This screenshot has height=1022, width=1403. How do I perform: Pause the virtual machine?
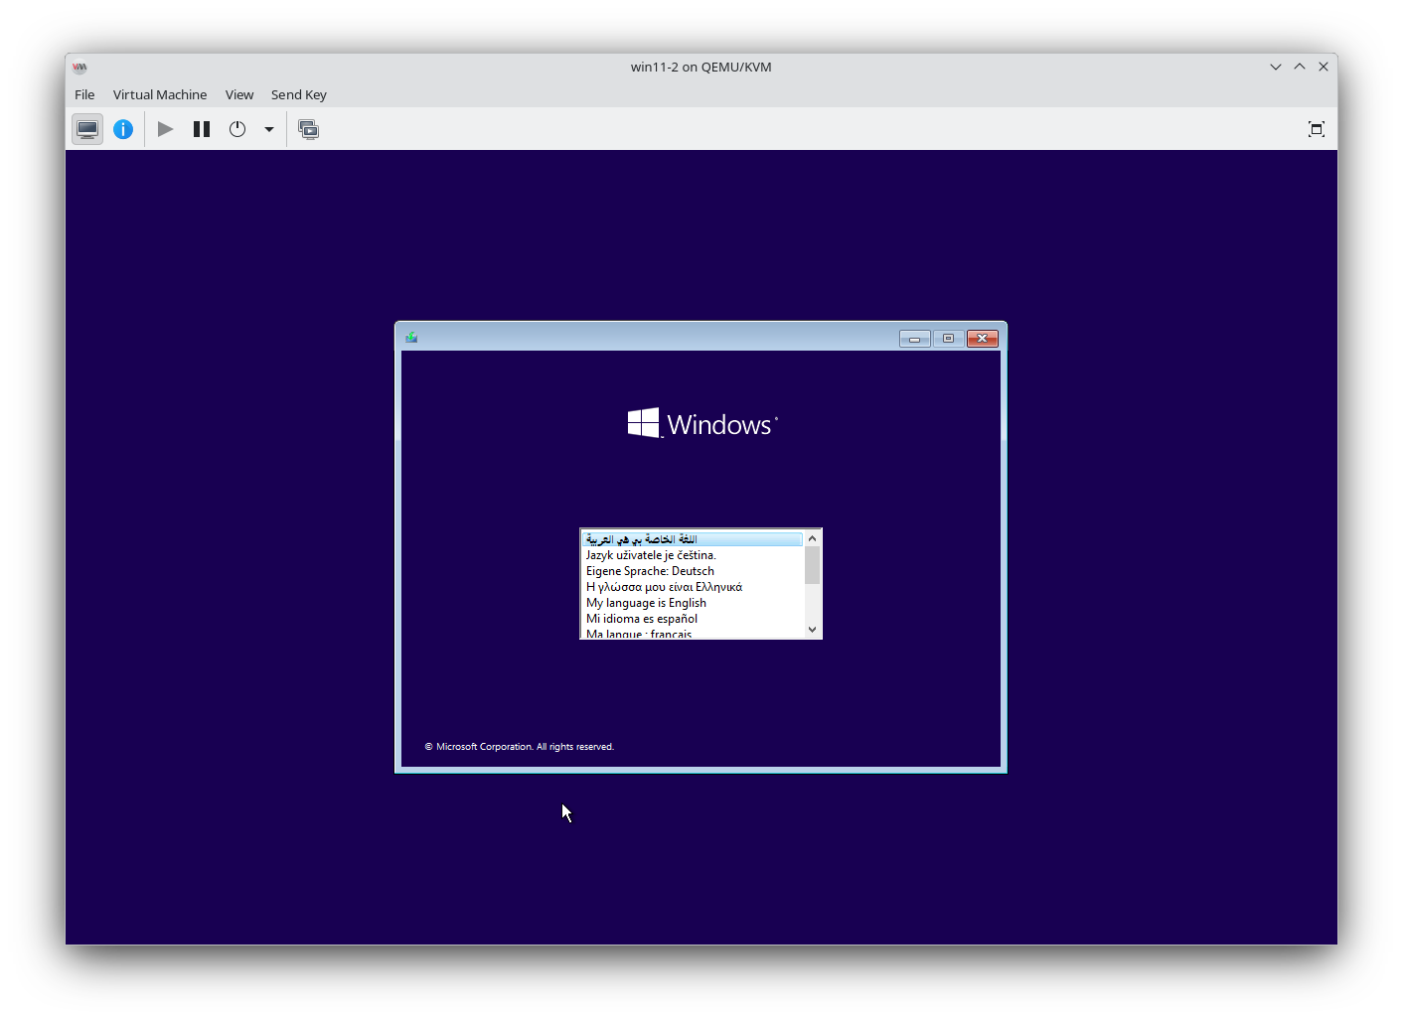point(202,129)
